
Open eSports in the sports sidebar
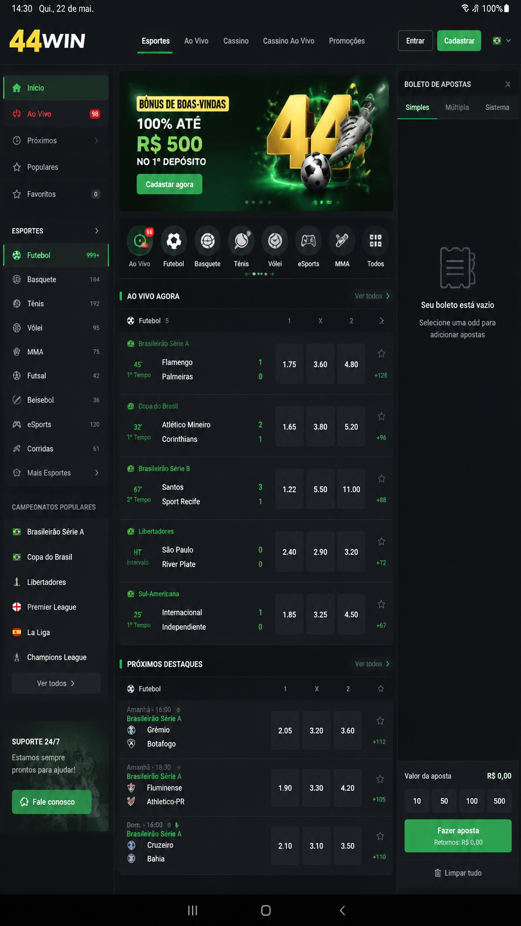[56, 424]
